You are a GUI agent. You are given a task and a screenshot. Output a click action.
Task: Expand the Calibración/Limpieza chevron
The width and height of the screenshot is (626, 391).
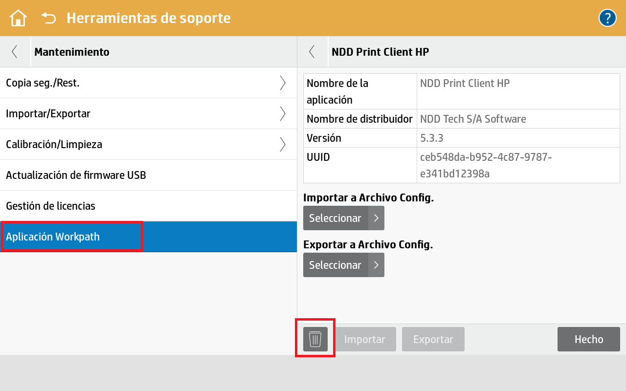[x=283, y=145]
